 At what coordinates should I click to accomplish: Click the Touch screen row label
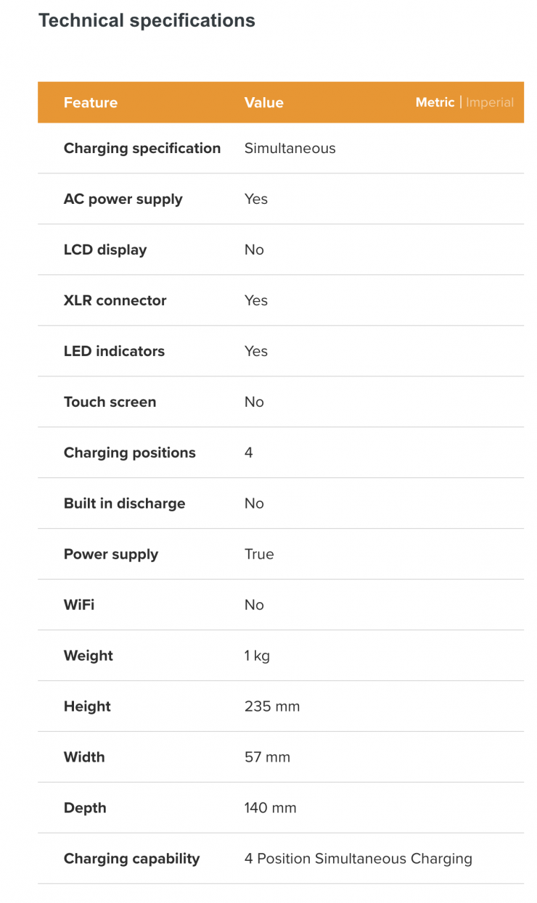tap(110, 402)
